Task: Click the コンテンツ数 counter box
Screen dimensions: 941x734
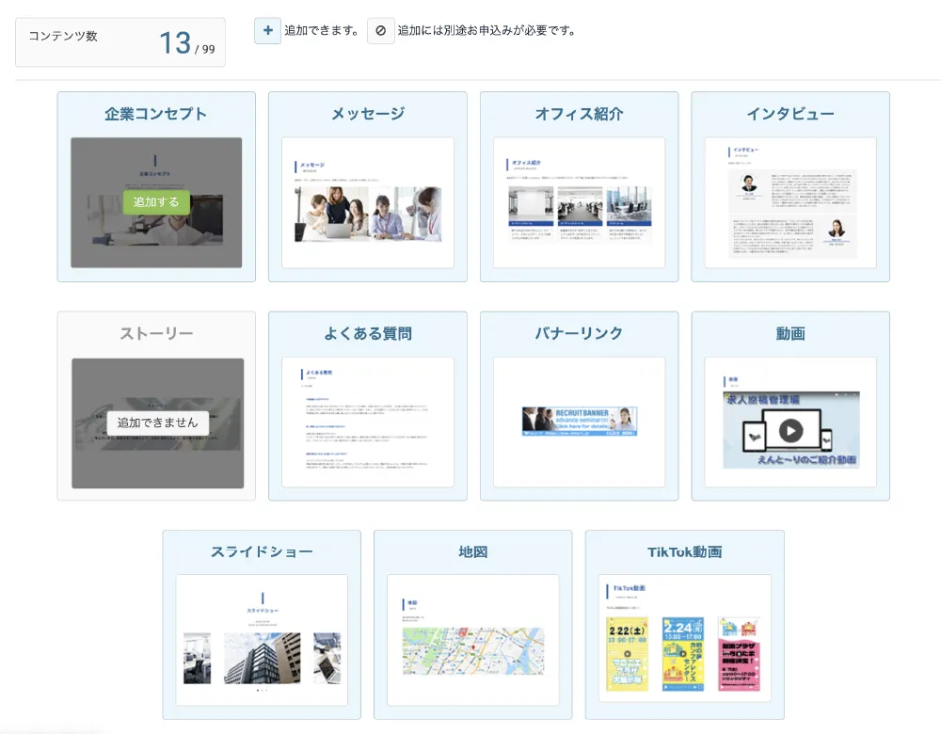Action: [120, 42]
